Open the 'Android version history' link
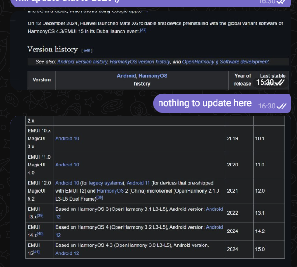Screen dimensions: 297x267 83,62
